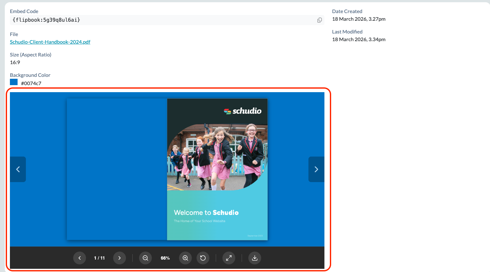Select the embed code {flipbook:5g39q8ul6ai} field
The image size is (490, 272).
167,20
